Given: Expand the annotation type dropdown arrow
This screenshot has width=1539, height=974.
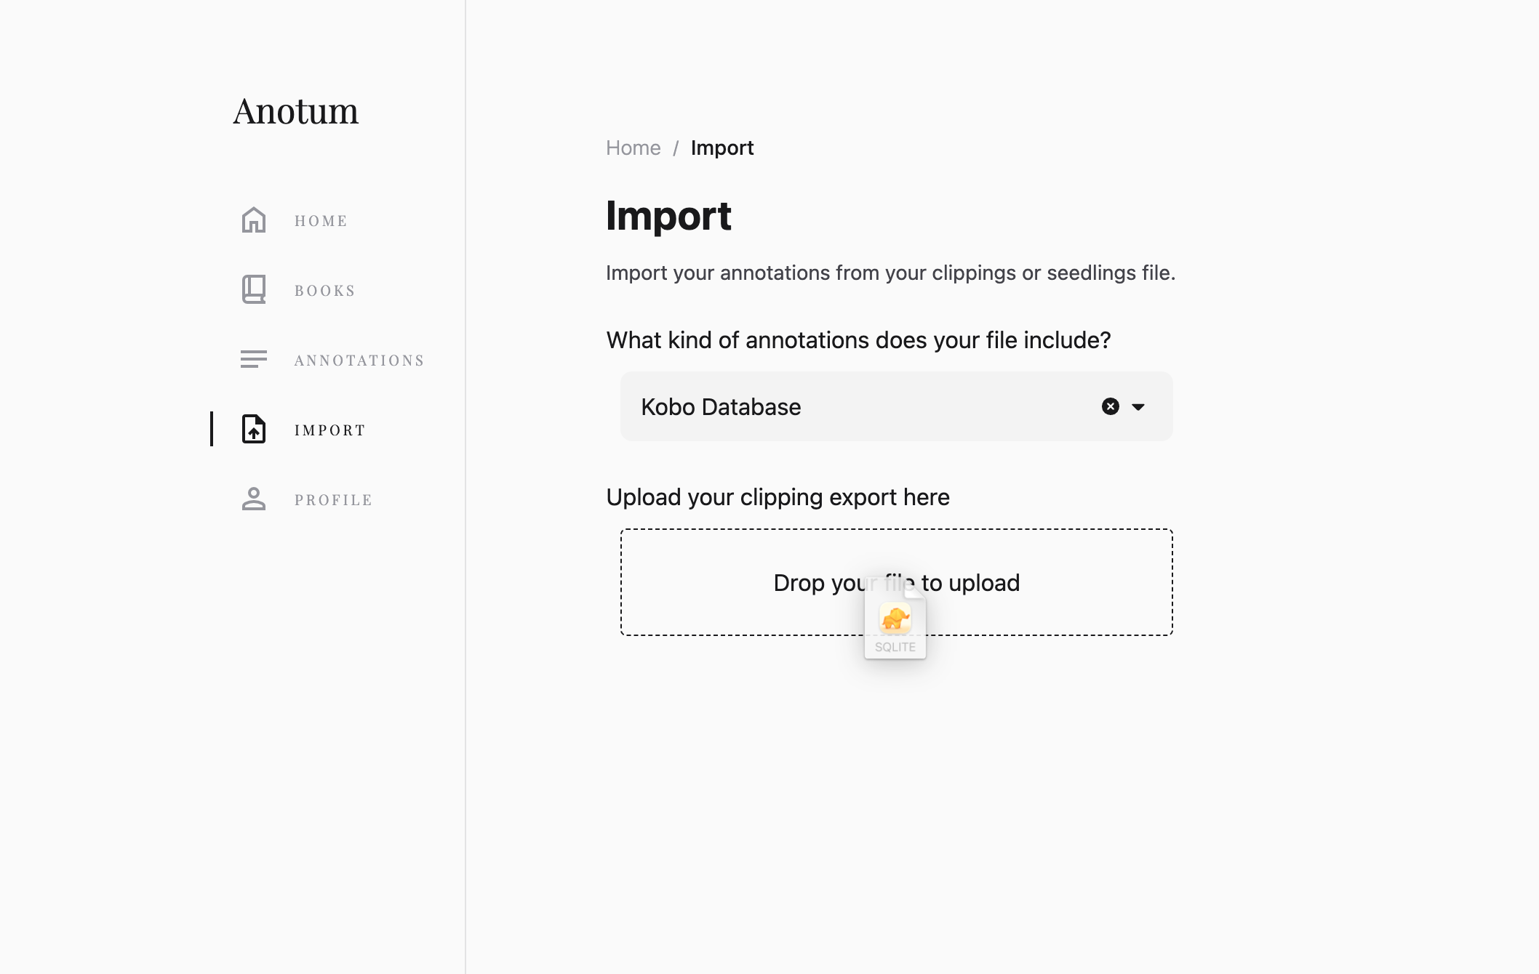Looking at the screenshot, I should click(x=1138, y=407).
